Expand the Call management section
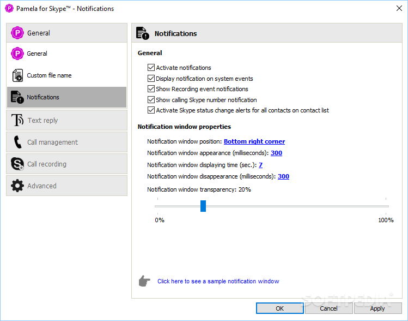 pos(67,142)
